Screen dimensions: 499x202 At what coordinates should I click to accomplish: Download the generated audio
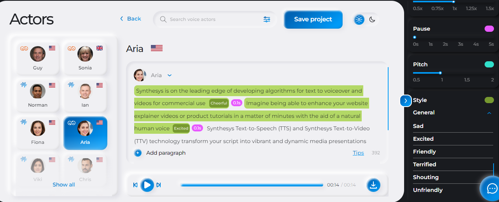[x=373, y=185]
